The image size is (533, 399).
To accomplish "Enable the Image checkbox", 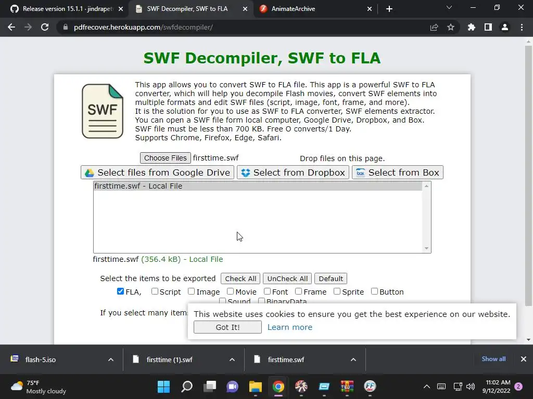I will pos(192,291).
